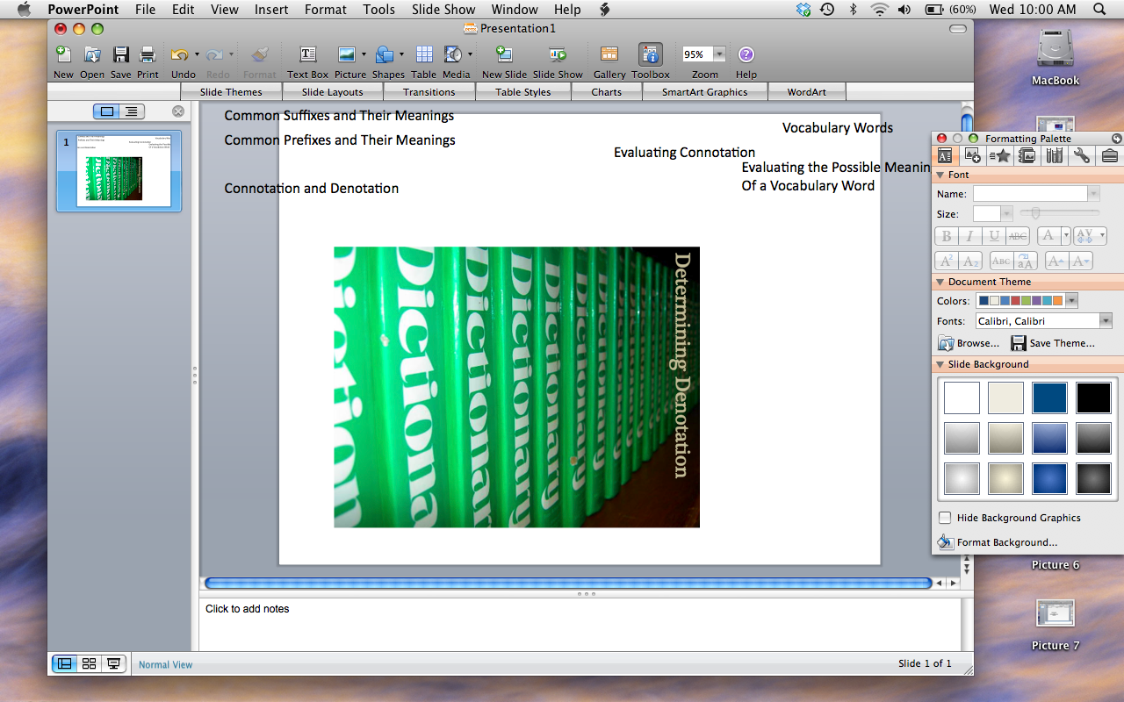Viewport: 1124px width, 702px height.
Task: Insert a Table using toolbar icon
Action: [x=423, y=56]
